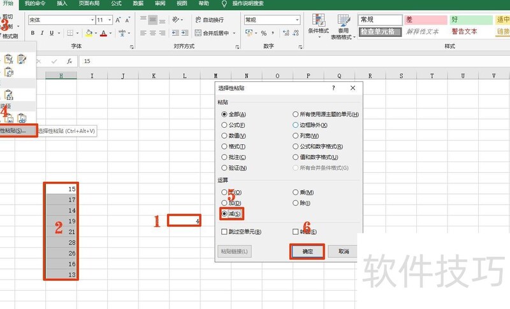
Task: Click 合并后居中 merge button
Action: pyautogui.click(x=212, y=33)
